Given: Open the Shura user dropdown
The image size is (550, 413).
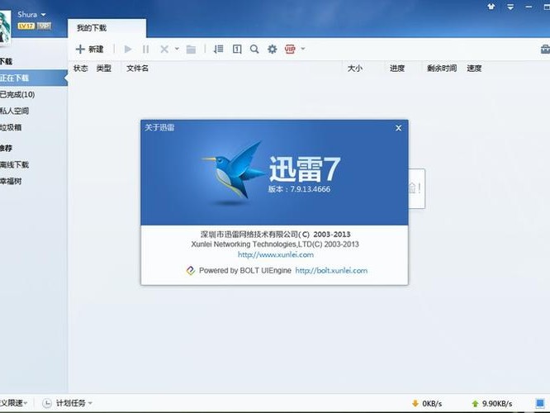Looking at the screenshot, I should 31,15.
